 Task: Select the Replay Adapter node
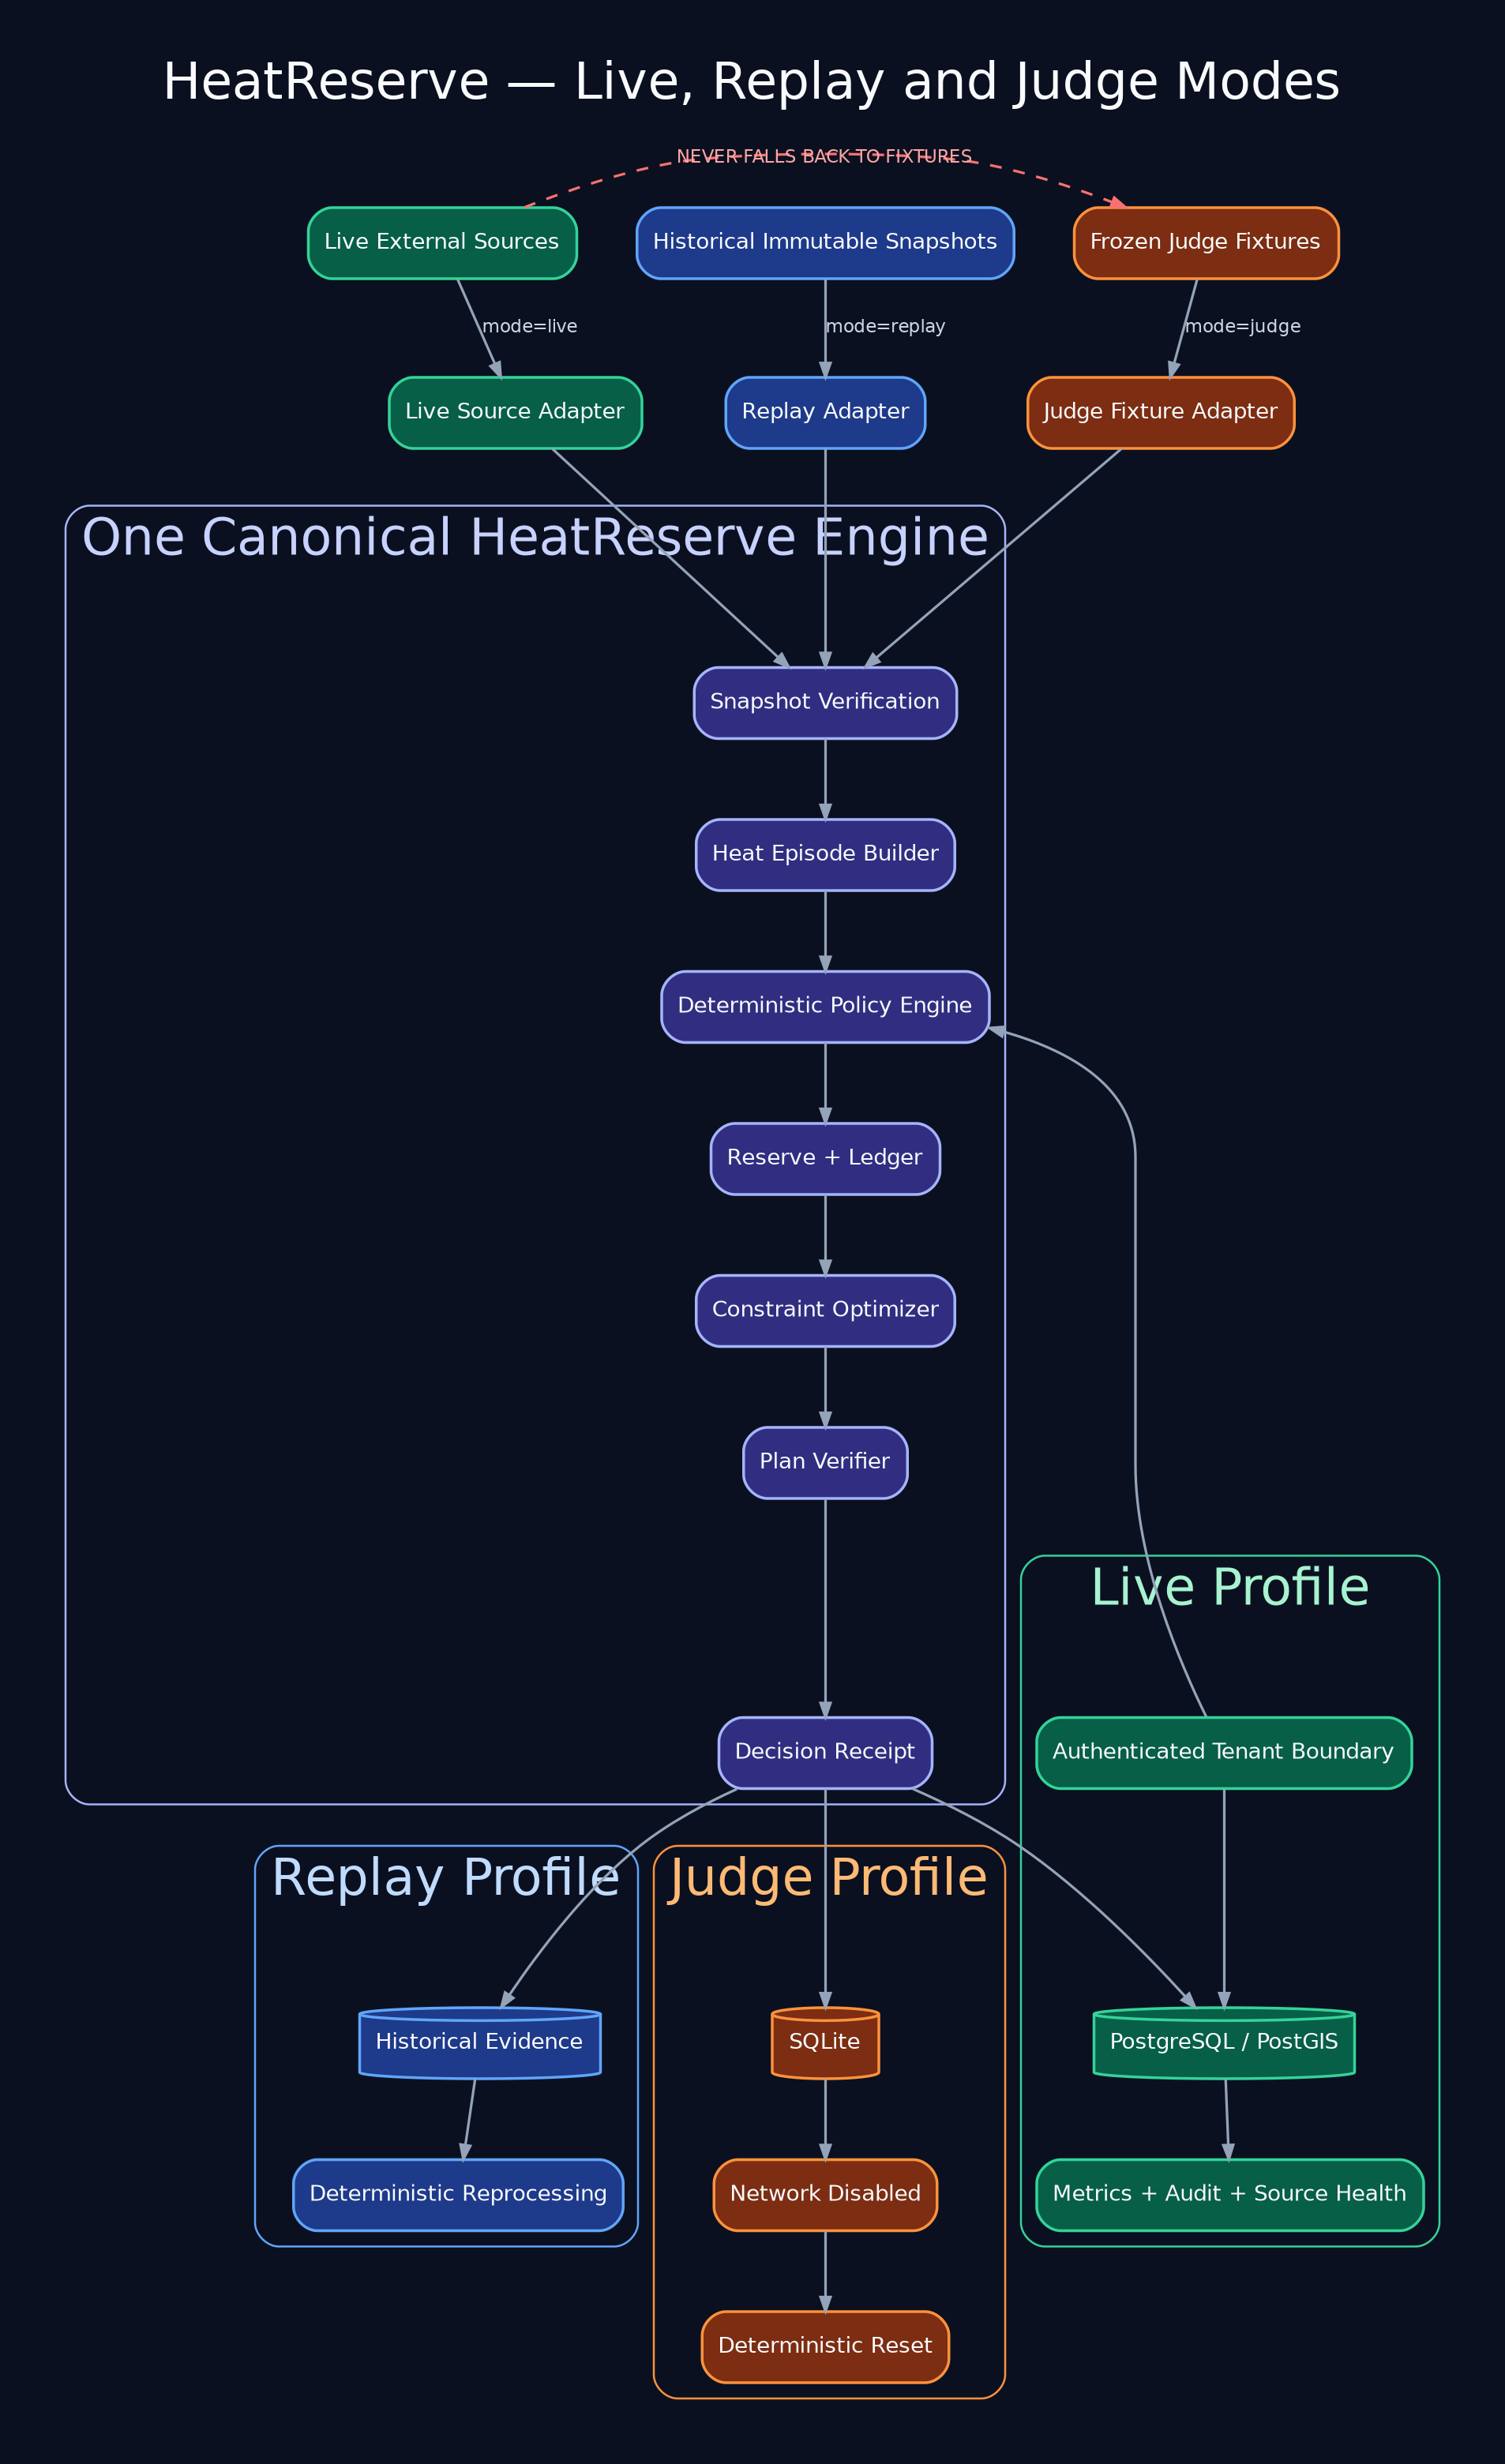point(825,413)
